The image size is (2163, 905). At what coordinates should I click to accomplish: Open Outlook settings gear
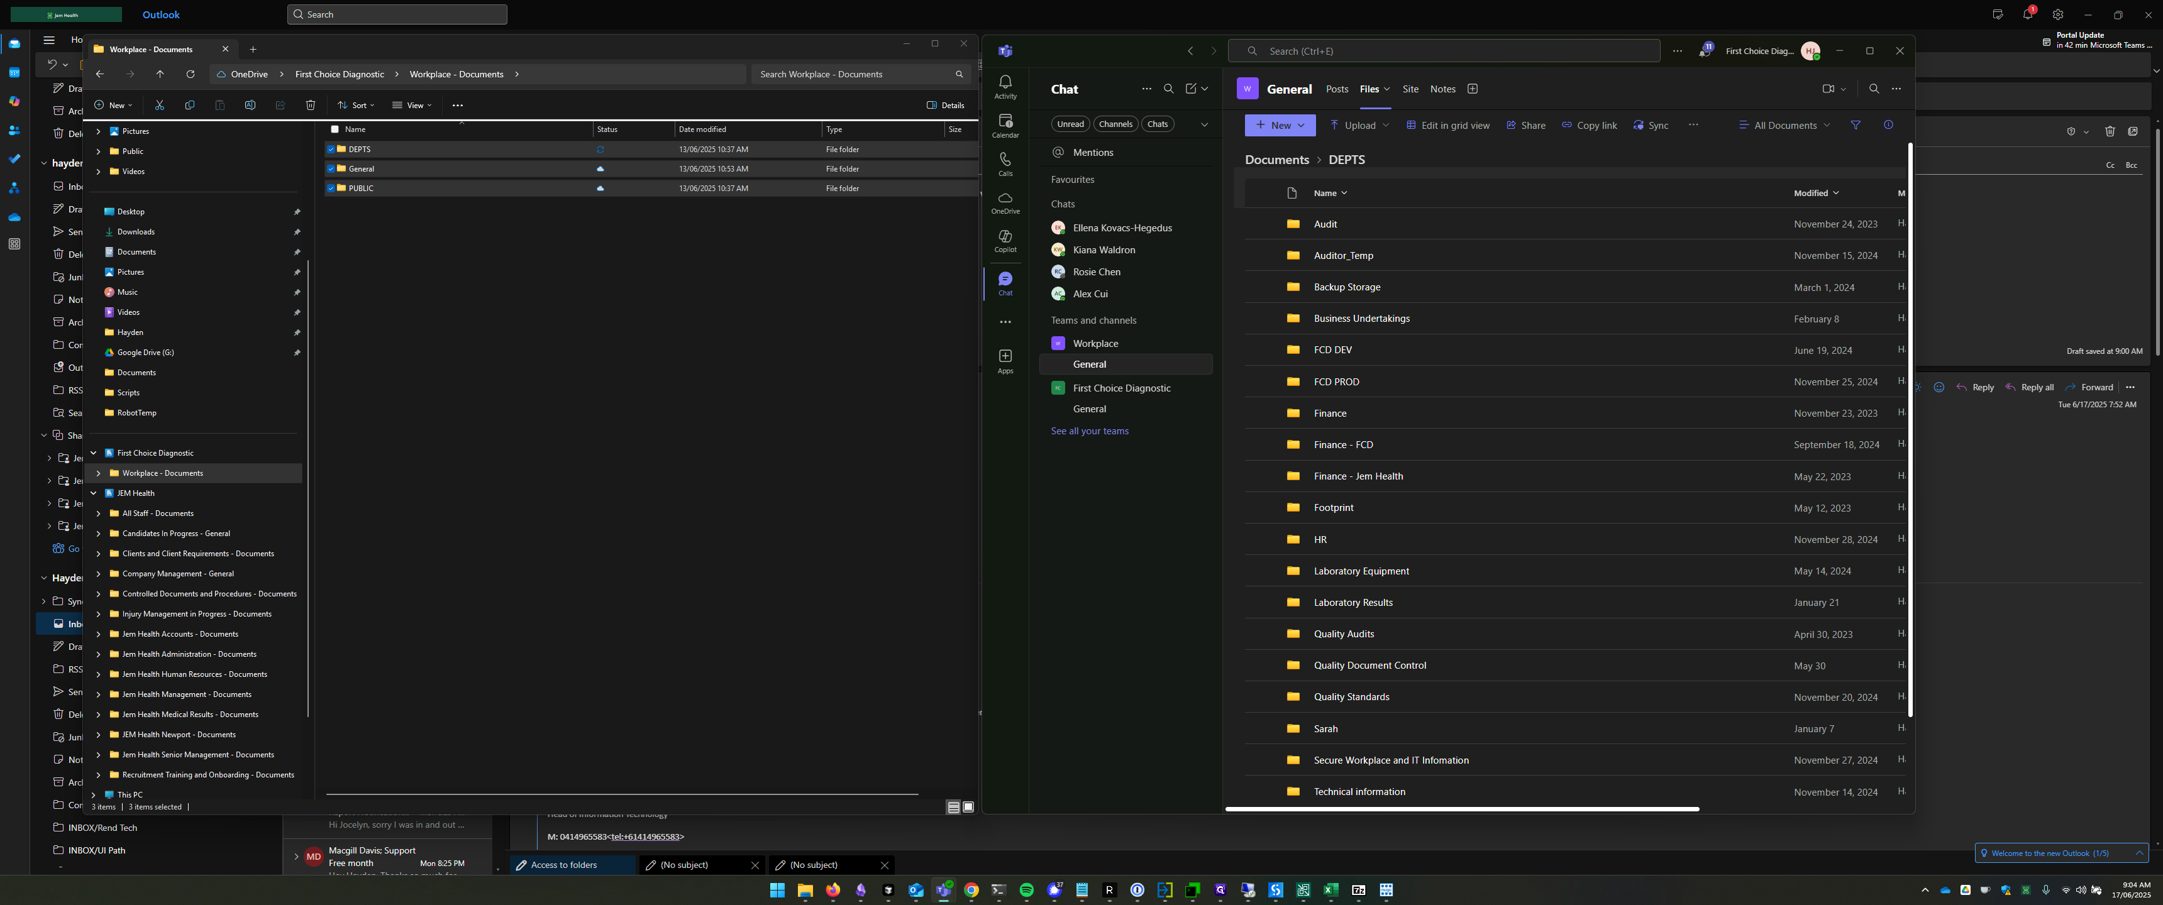point(2058,15)
